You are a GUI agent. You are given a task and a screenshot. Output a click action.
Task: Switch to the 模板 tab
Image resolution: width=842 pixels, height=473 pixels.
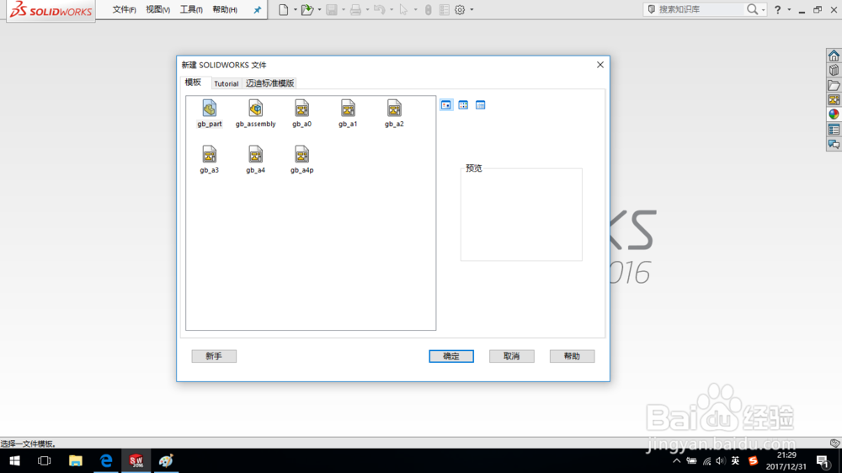tap(194, 82)
